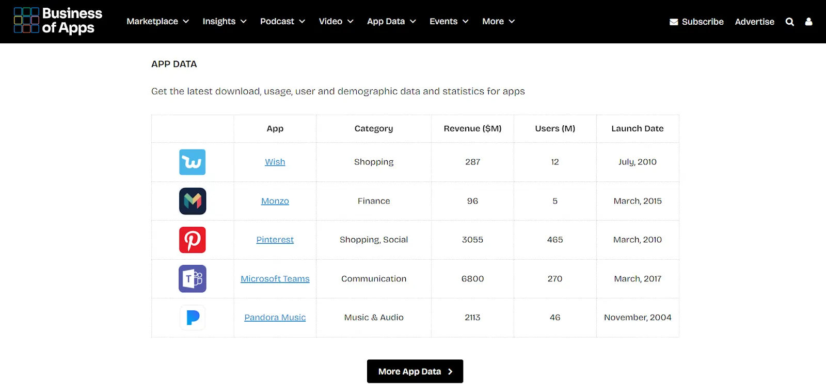Open the Pinterest app link

point(275,240)
